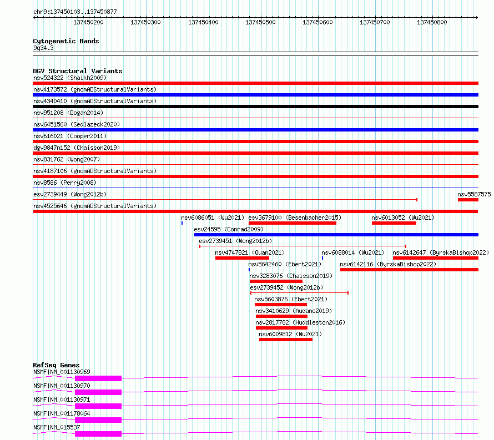Image resolution: width=494 pixels, height=440 pixels.
Task: Click the nsv3410629 (Audano2019) red bar
Action: click(x=281, y=316)
